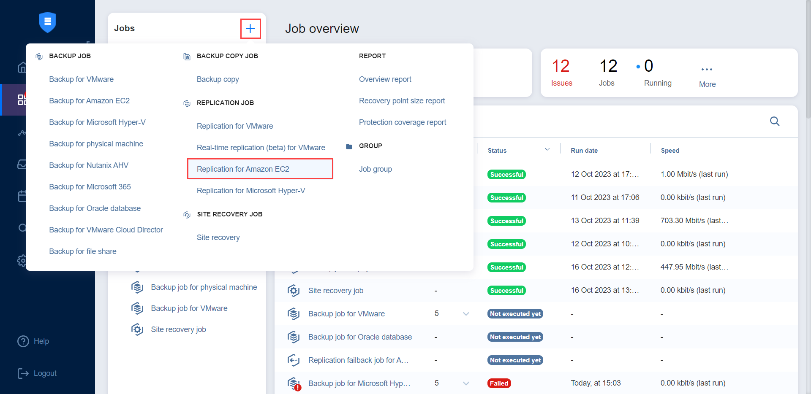This screenshot has height=394, width=811.
Task: Click the 12 Issues counter
Action: (x=561, y=73)
